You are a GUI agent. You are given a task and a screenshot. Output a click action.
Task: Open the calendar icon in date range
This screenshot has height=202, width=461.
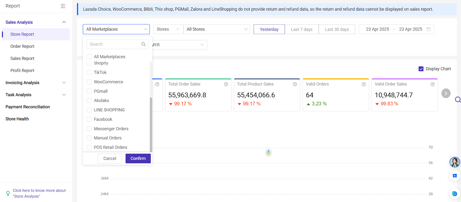tap(428, 29)
